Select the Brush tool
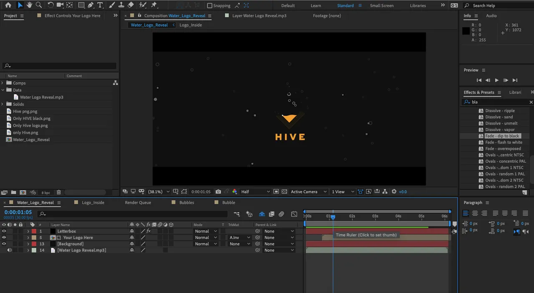 112,5
